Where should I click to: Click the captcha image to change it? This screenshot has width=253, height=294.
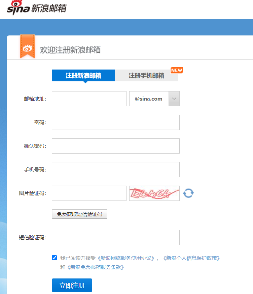[154, 193]
